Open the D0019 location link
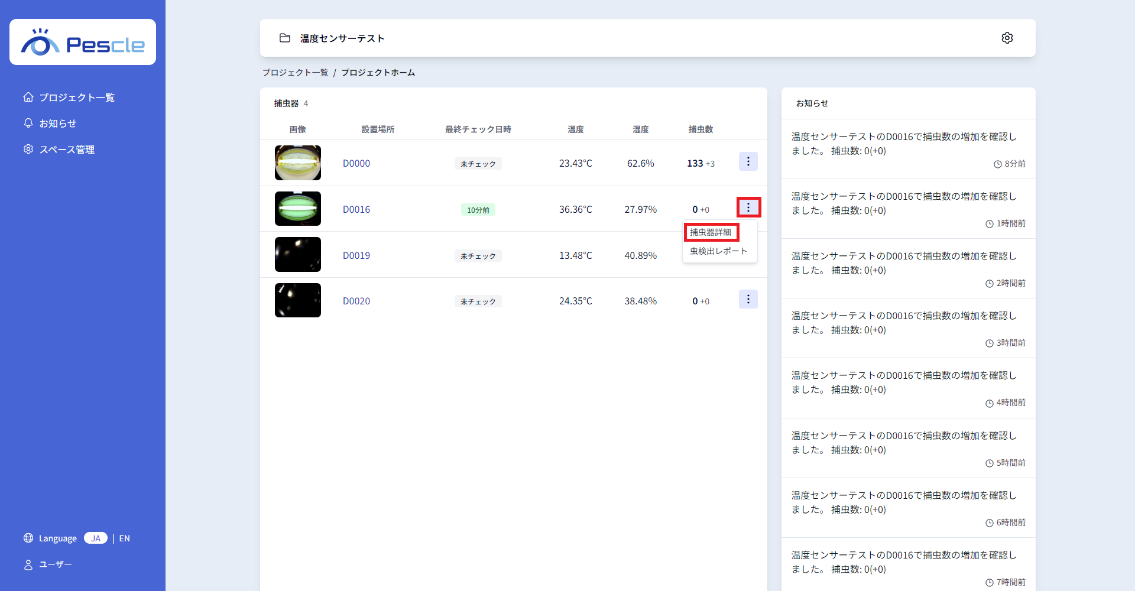 coord(356,255)
